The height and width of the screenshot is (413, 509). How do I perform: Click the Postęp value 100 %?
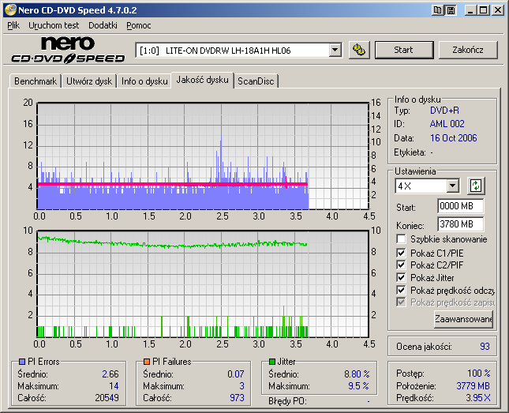point(479,373)
